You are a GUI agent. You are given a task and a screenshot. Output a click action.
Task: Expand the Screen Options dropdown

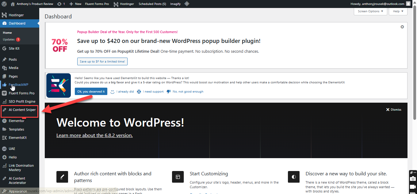370,11
